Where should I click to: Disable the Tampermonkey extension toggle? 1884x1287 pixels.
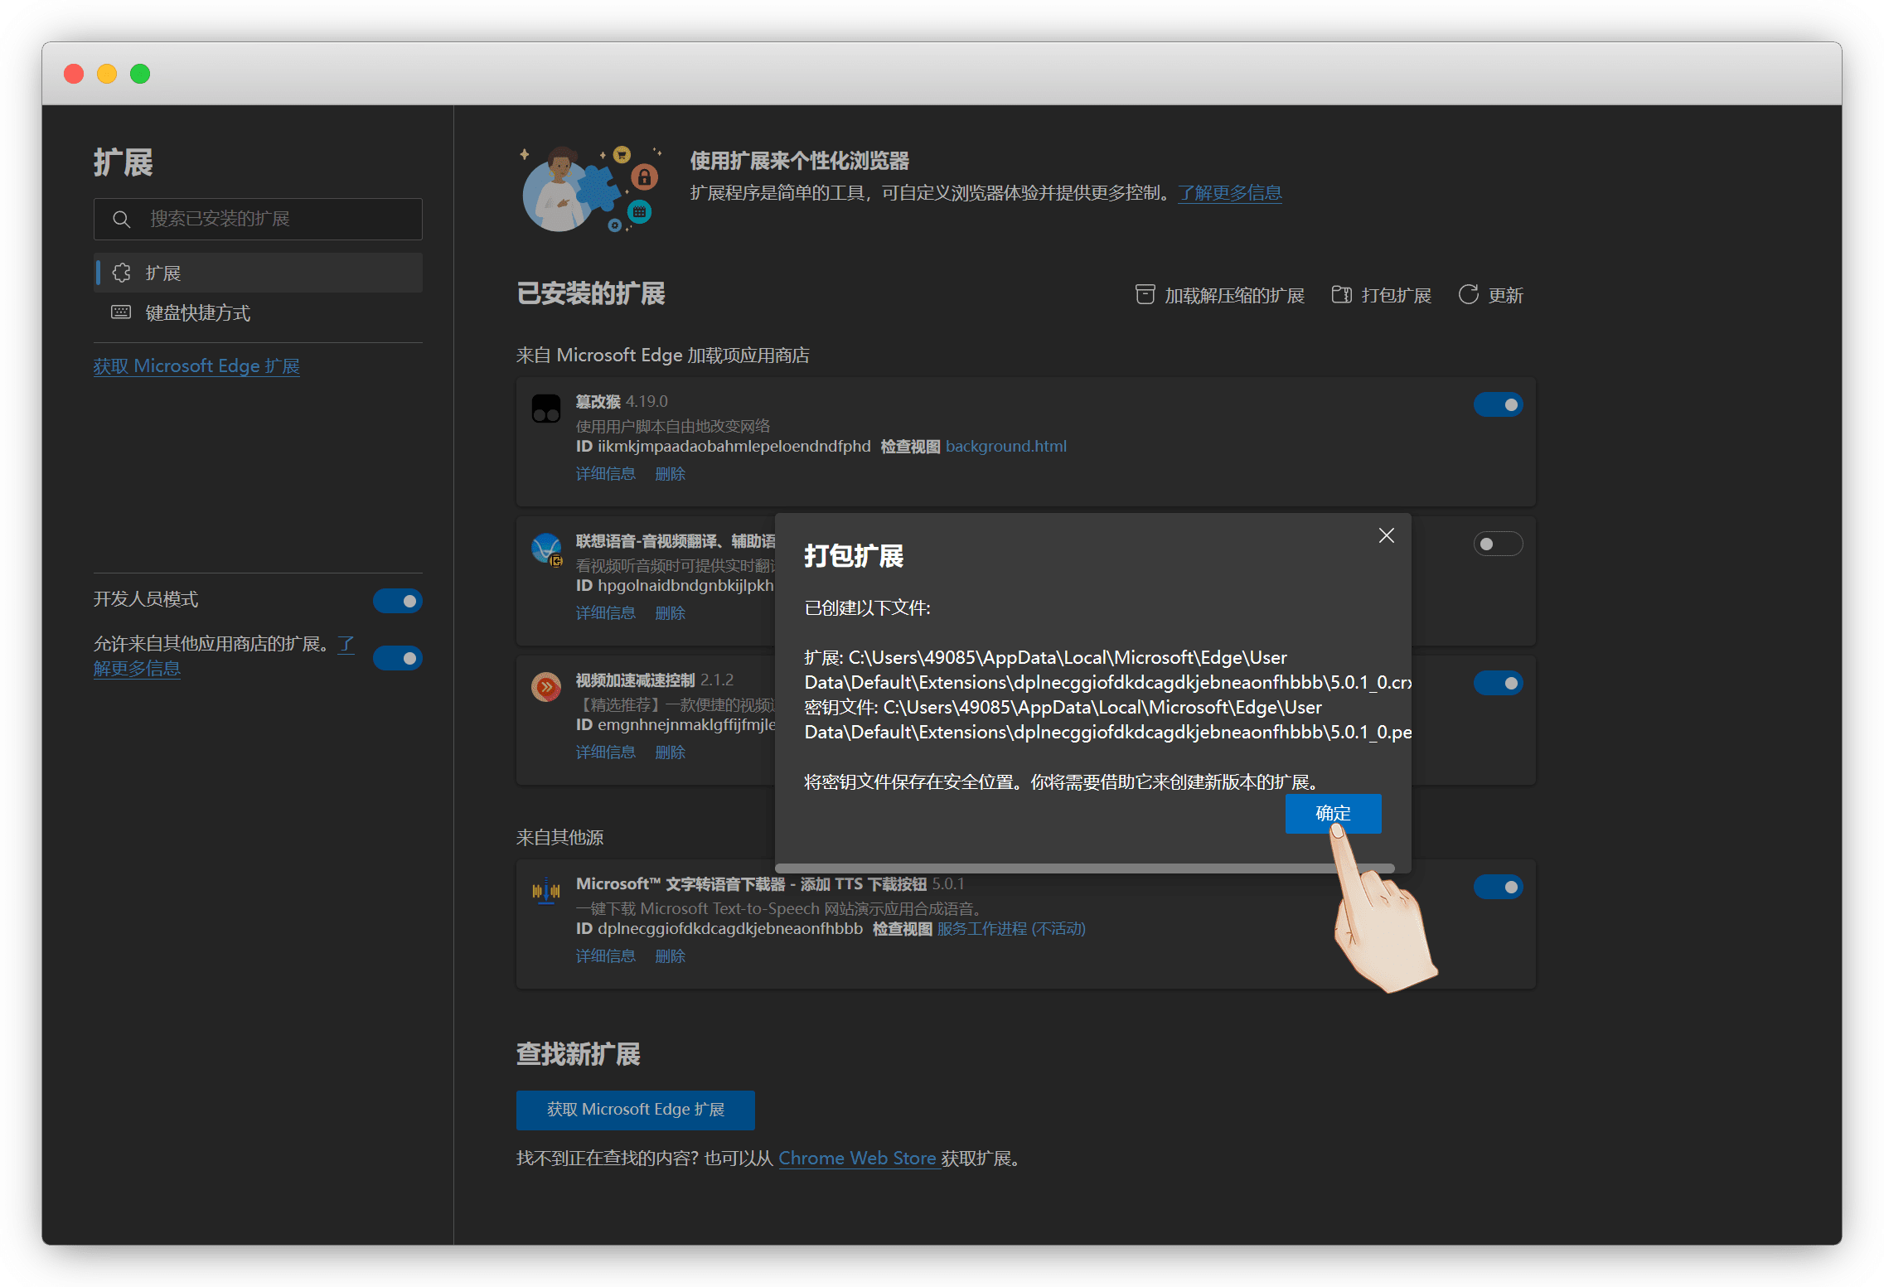pyautogui.click(x=1497, y=405)
